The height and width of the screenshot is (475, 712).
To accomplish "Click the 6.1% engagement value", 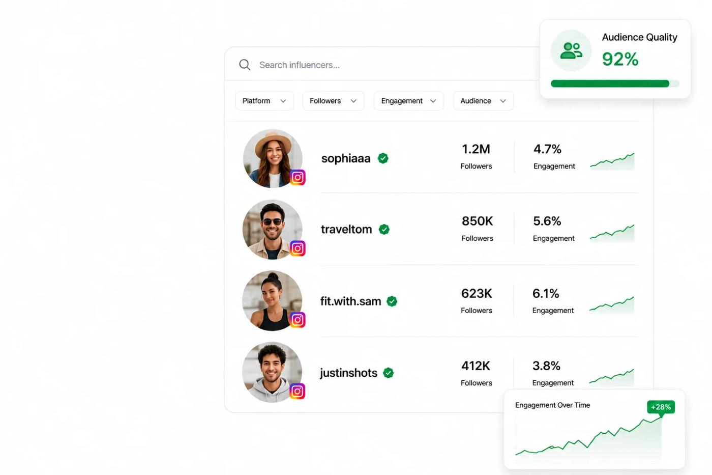I will 546,293.
